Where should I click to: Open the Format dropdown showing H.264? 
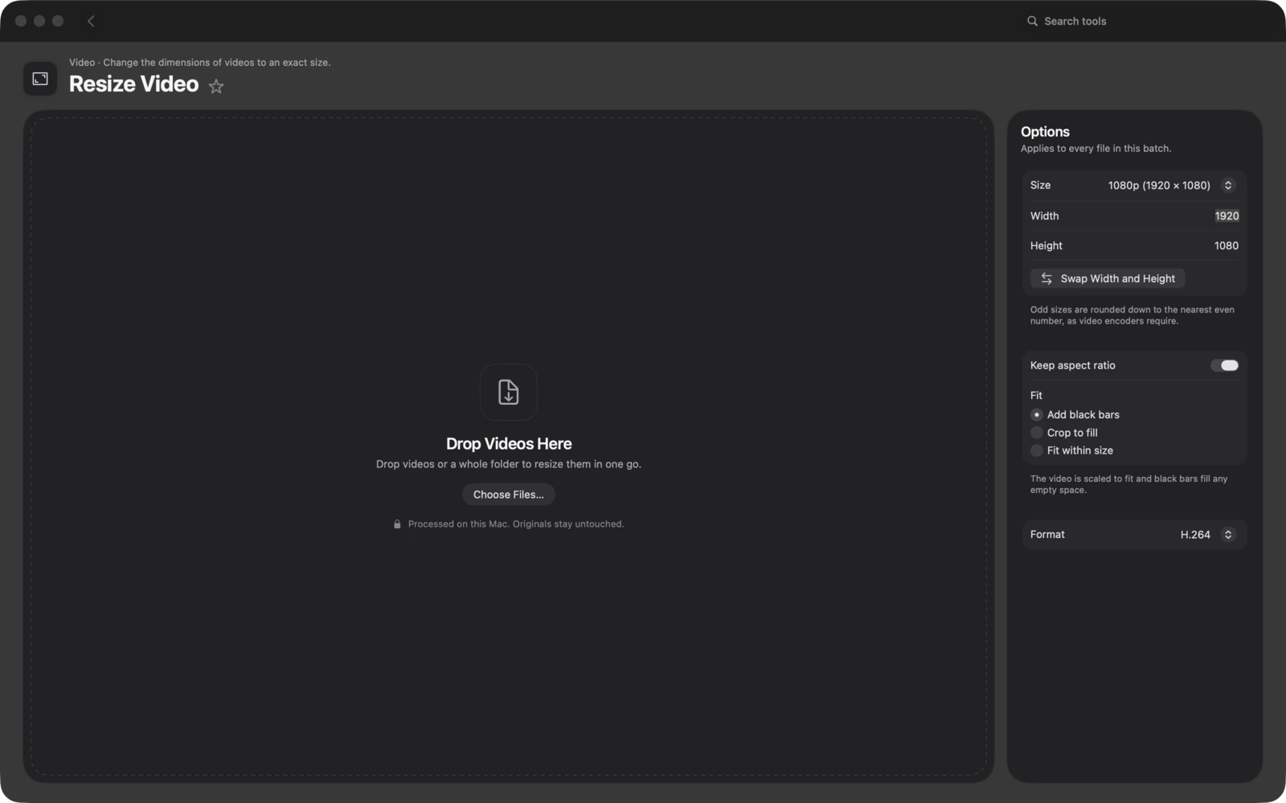(1207, 535)
